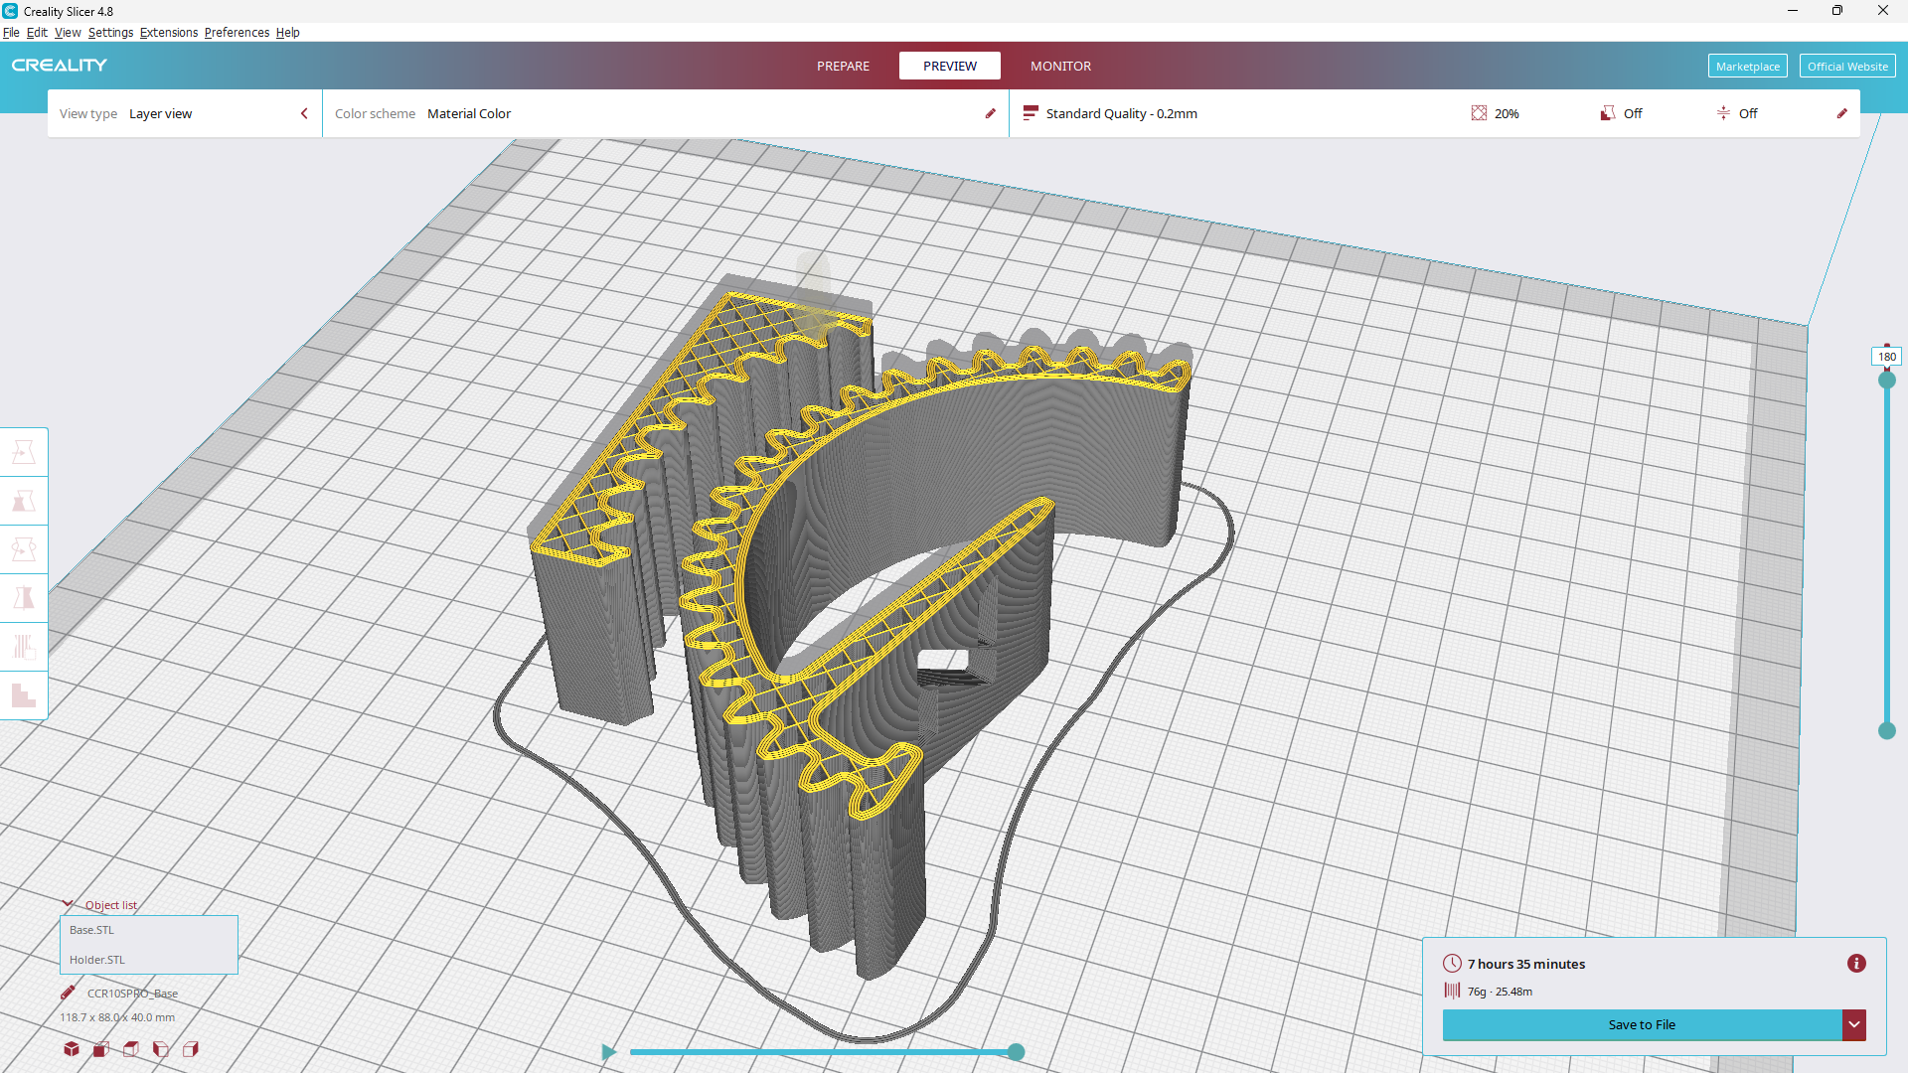The image size is (1908, 1073).
Task: Select the Mirror tool in left toolbar
Action: click(24, 598)
